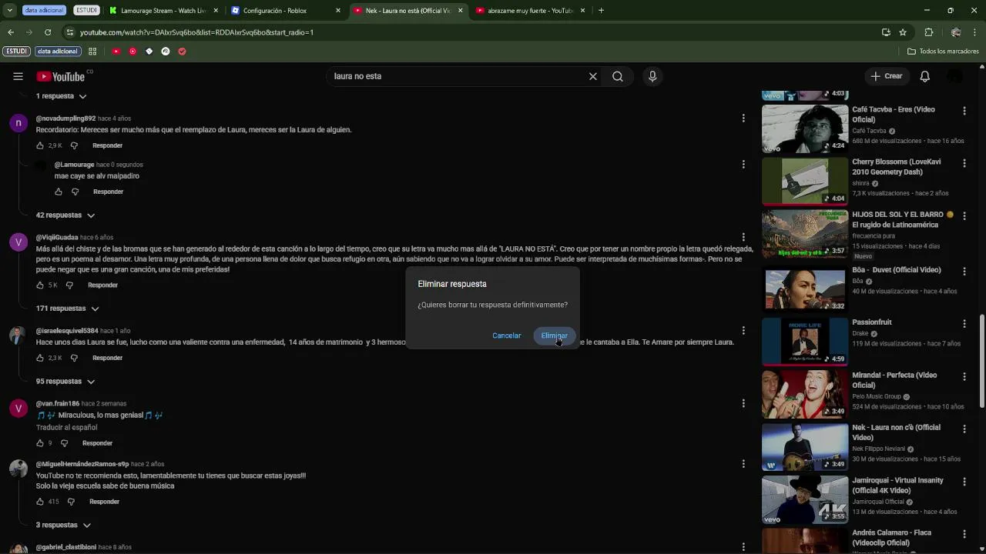
Task: Open more options for 'Nek - Laura non c'è'
Action: (964, 429)
